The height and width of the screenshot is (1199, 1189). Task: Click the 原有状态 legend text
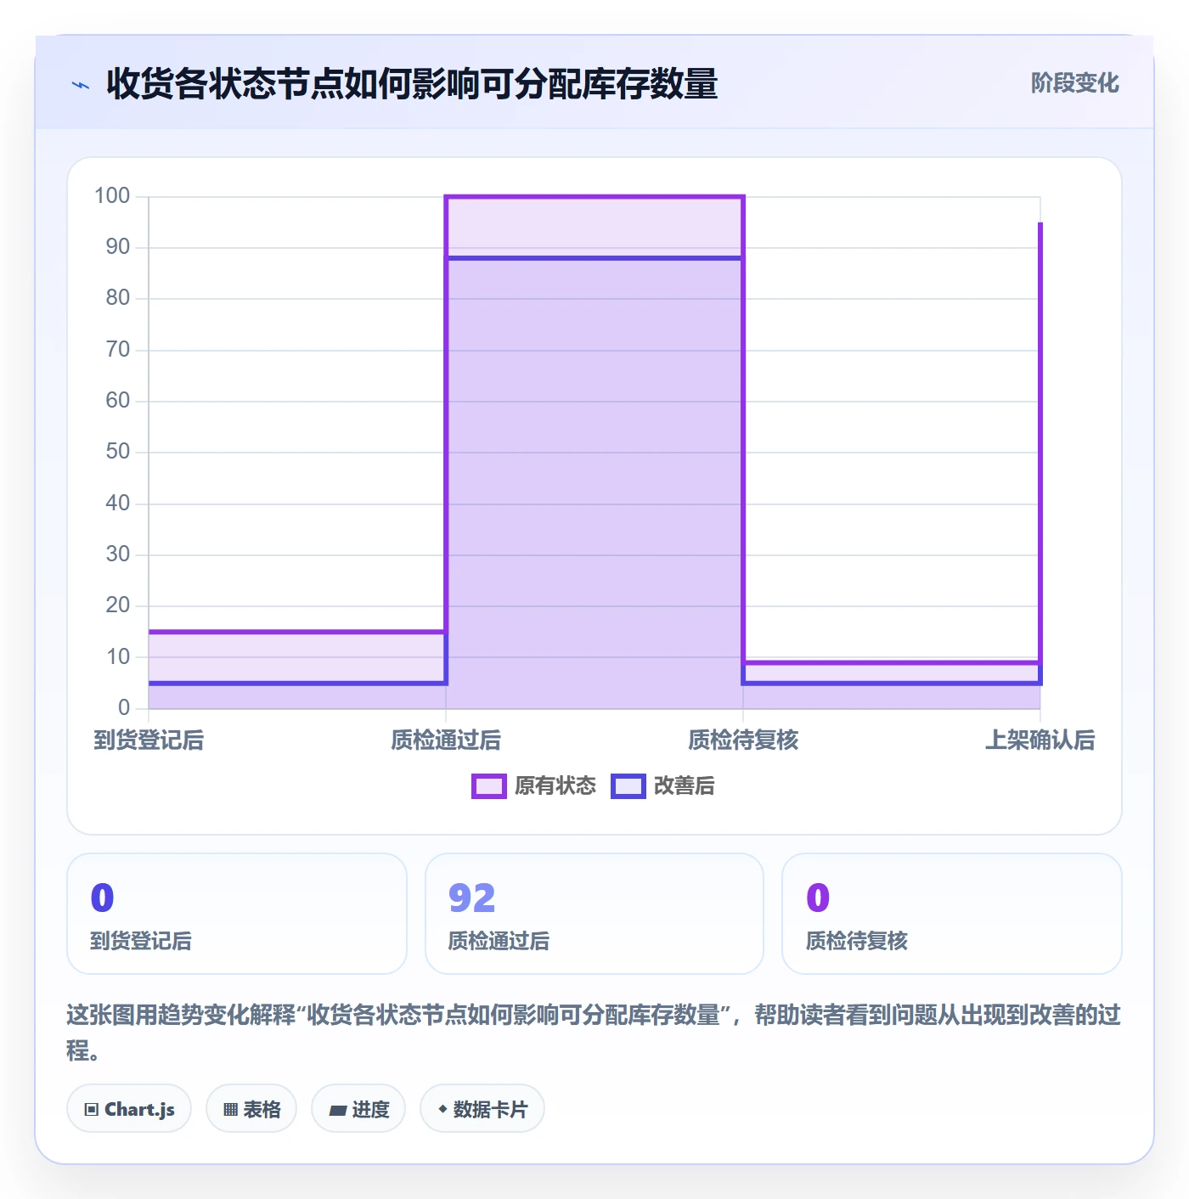(x=555, y=786)
